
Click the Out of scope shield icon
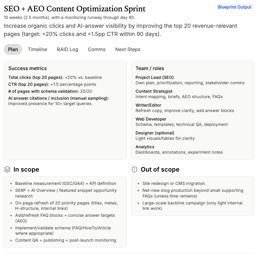pyautogui.click(x=134, y=169)
